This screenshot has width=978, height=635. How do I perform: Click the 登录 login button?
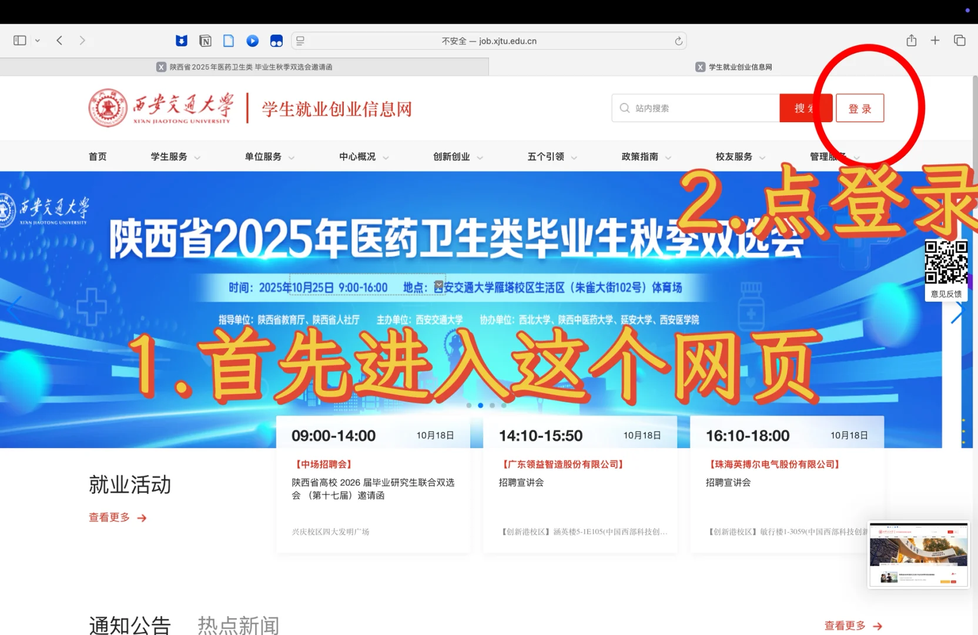pos(860,108)
